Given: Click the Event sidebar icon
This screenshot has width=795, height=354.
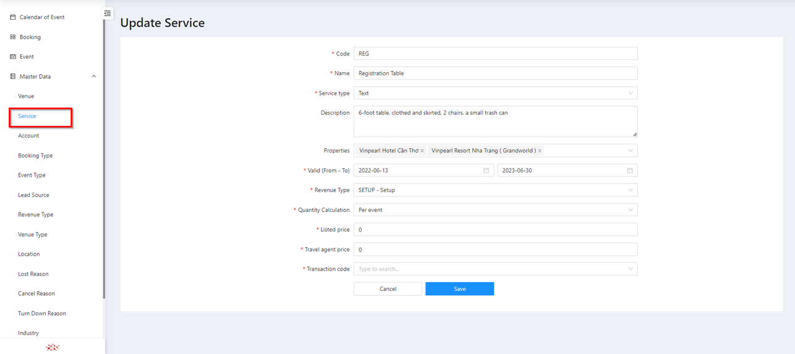Looking at the screenshot, I should point(13,57).
